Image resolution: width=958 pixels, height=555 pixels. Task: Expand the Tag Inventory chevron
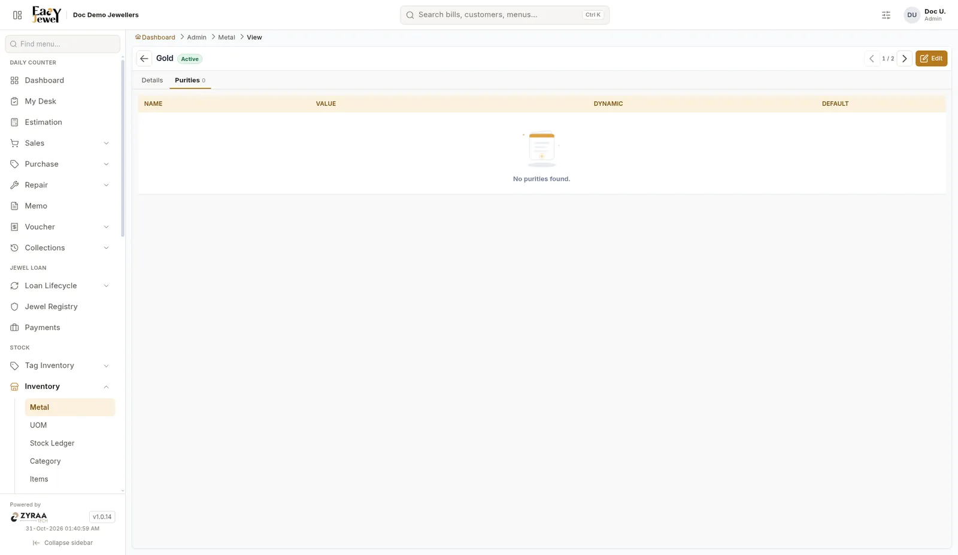point(106,365)
